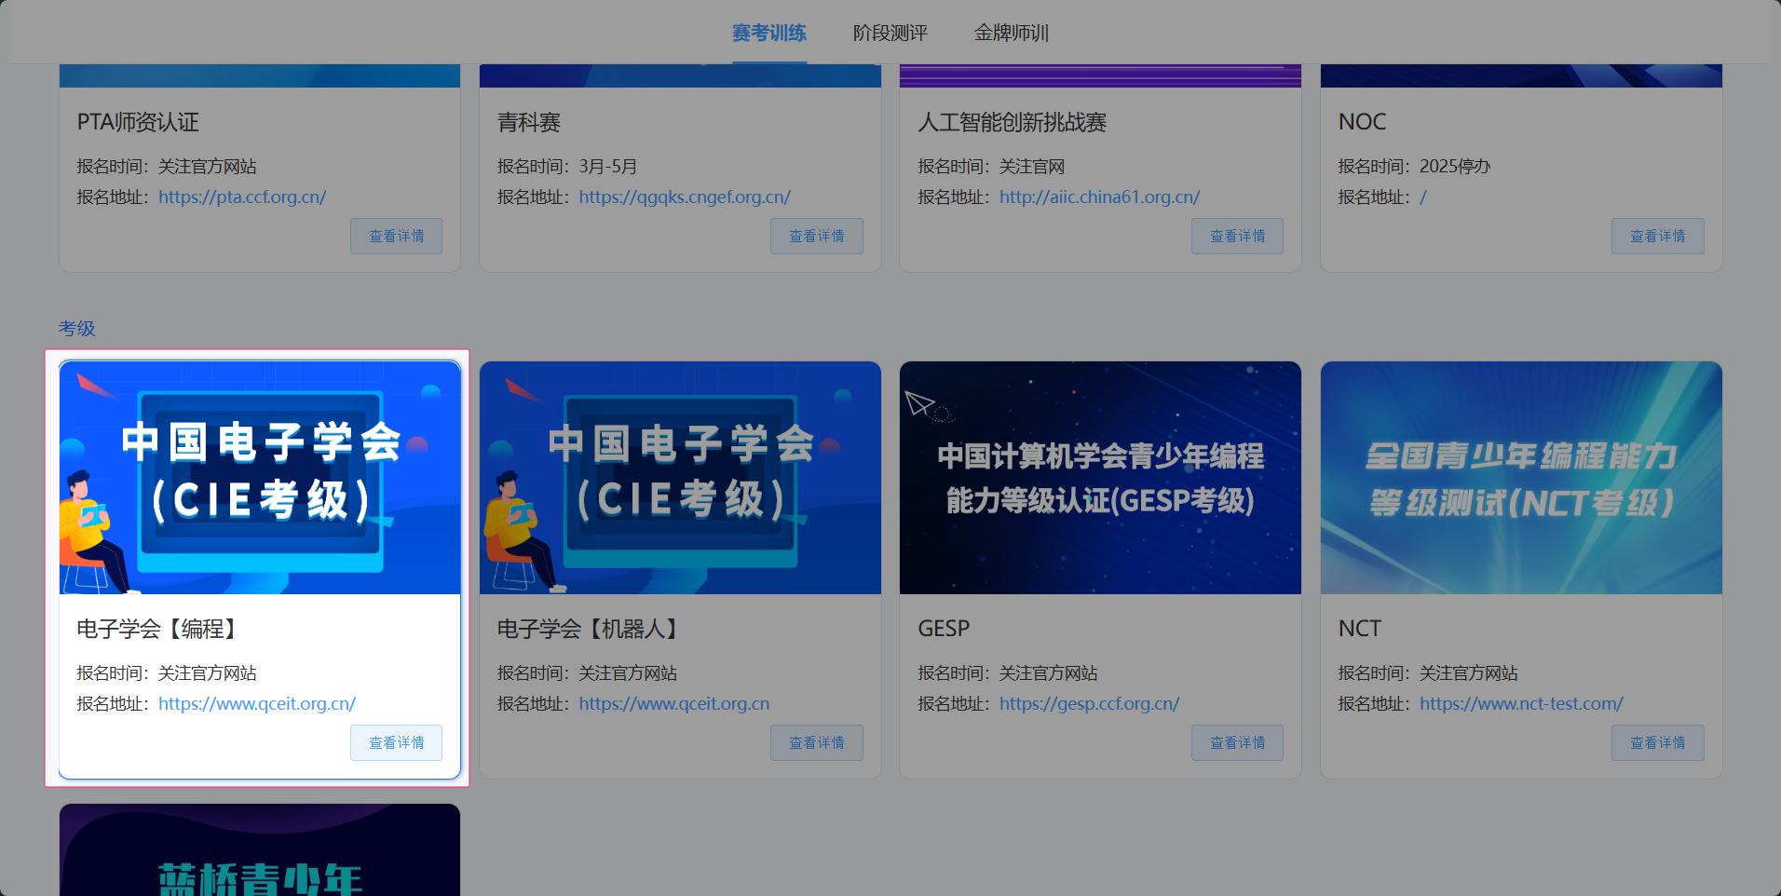Screen dimensions: 1781x896
Task: Click the 电子学会【机器人】 card title
Action: click(591, 629)
